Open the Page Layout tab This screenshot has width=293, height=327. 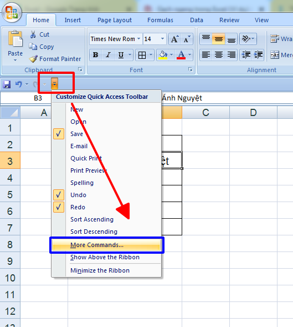click(x=115, y=20)
